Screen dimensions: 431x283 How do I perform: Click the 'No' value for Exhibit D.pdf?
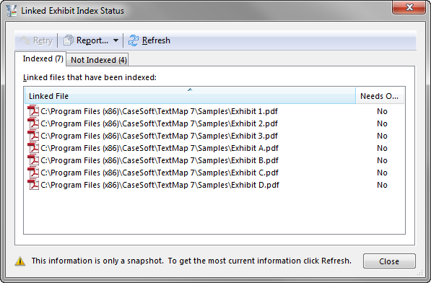coord(382,186)
